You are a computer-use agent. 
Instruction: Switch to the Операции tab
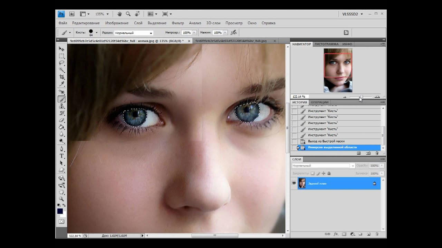coord(319,102)
